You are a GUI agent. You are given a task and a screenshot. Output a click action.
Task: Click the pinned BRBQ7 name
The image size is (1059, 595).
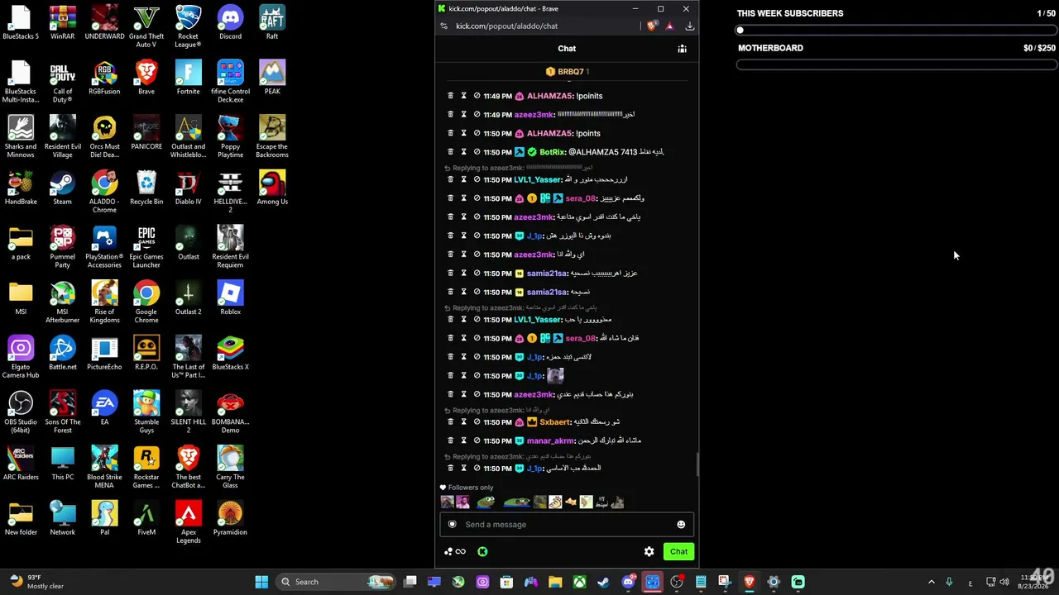[570, 72]
